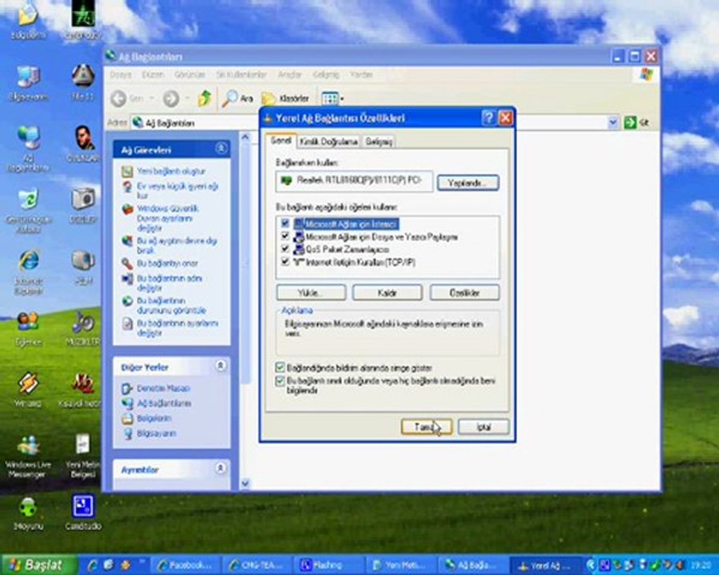719x575 pixels.
Task: Switch to Flashing taskbar window
Action: [330, 565]
